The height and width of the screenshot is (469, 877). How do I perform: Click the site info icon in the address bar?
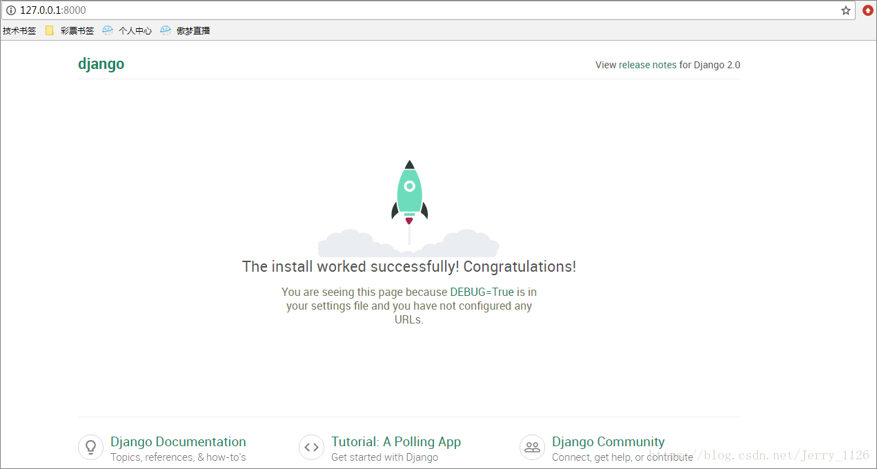point(11,10)
